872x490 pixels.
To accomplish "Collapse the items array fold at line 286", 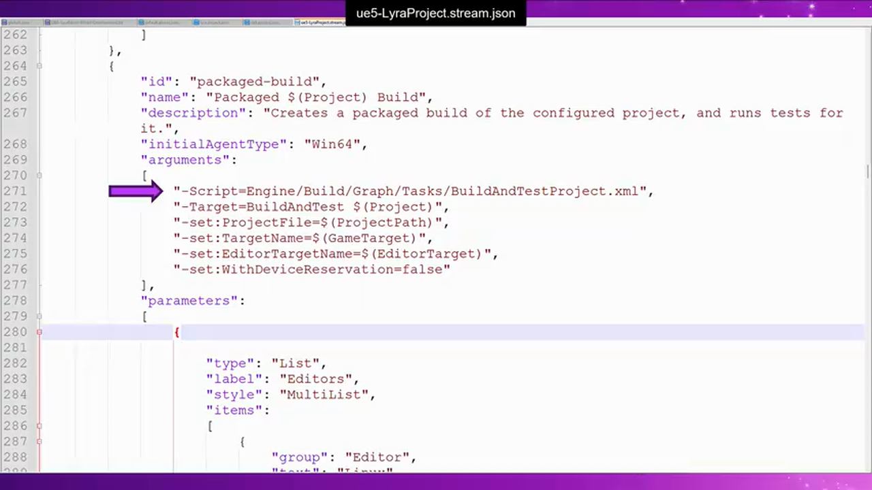I will pyautogui.click(x=39, y=426).
